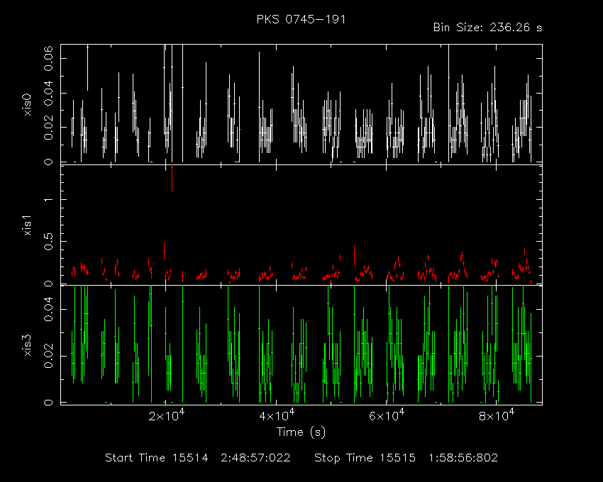Click the 2×10^4 time tick label
603x482 pixels.
tap(167, 415)
